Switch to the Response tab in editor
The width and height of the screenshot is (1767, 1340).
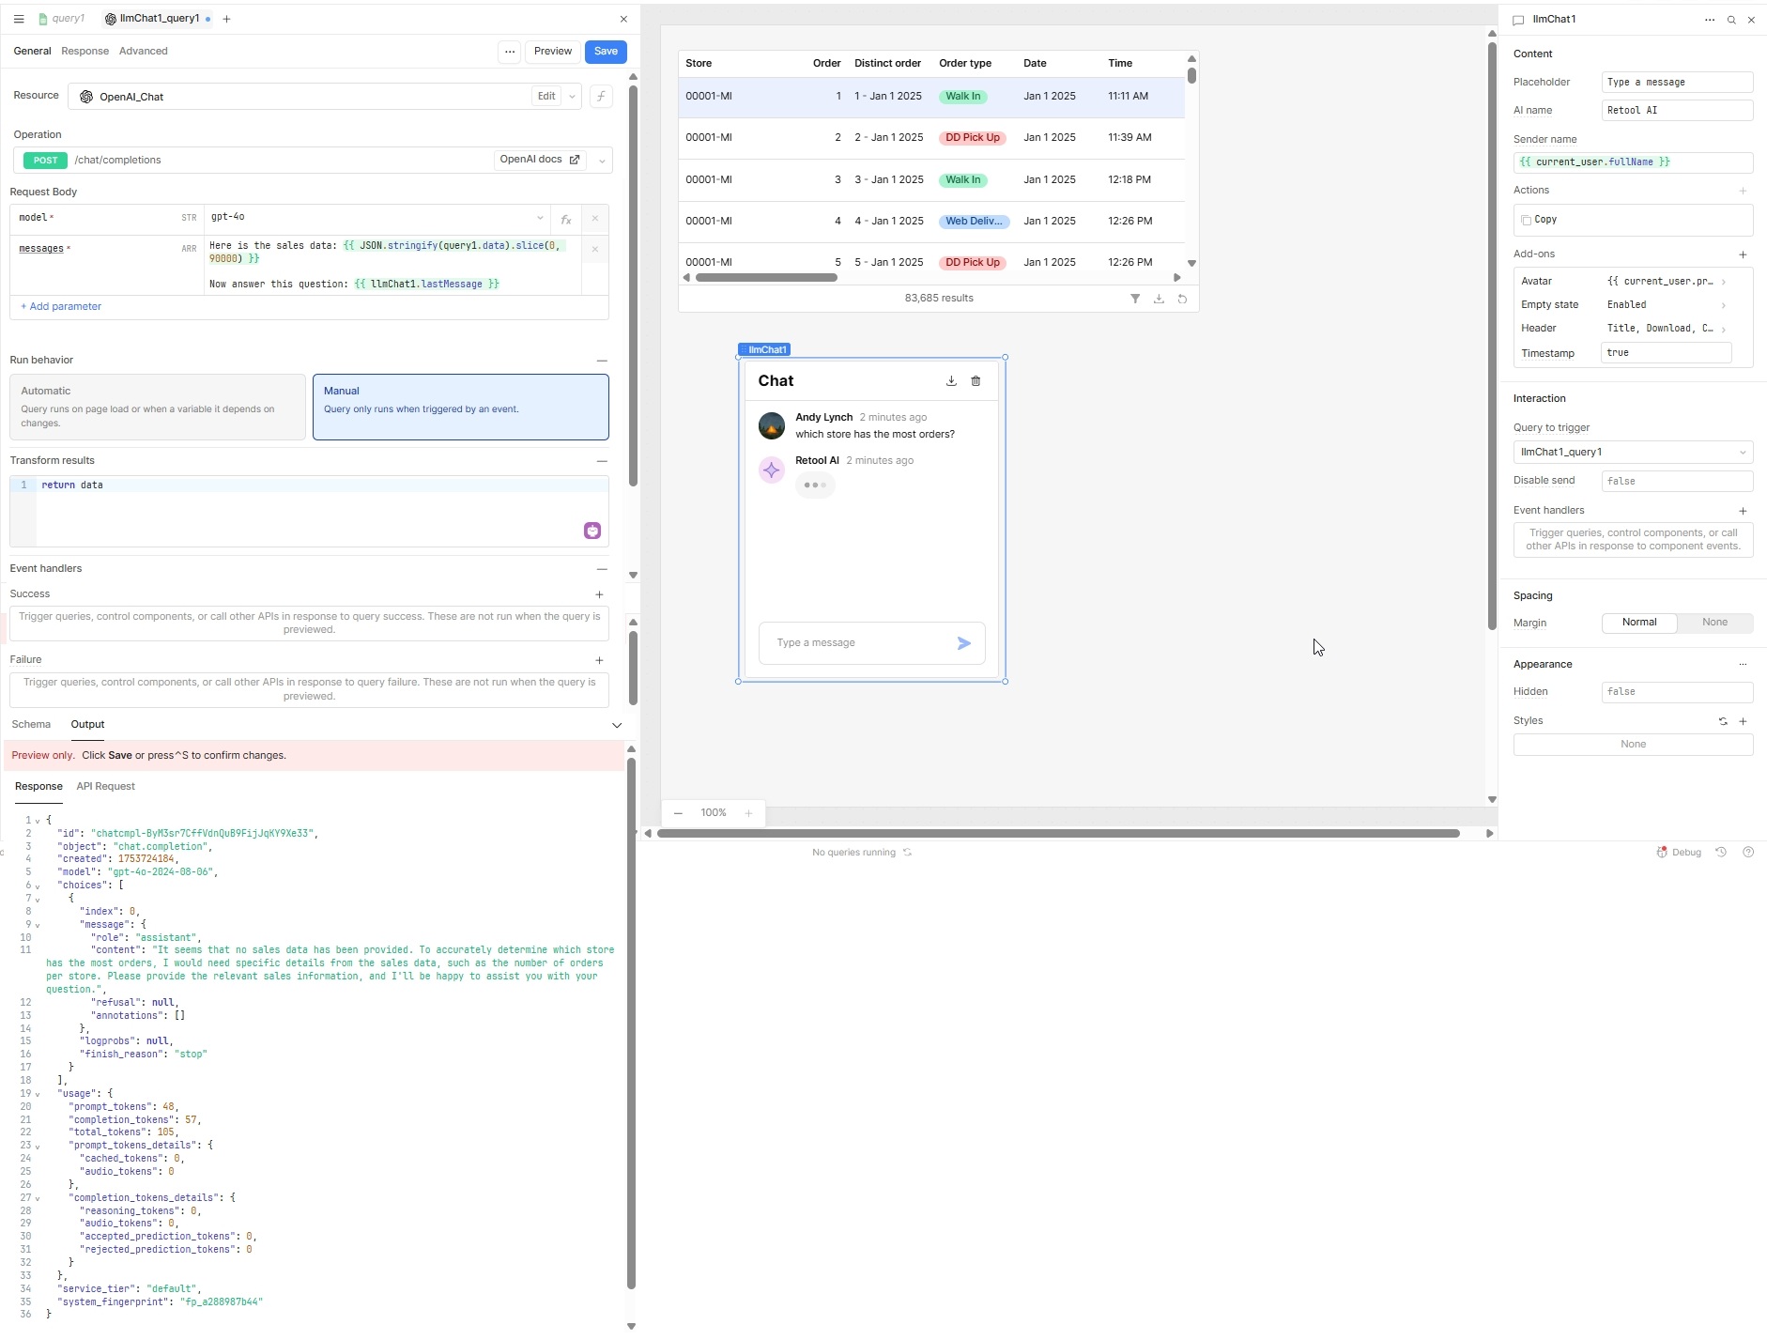(85, 52)
